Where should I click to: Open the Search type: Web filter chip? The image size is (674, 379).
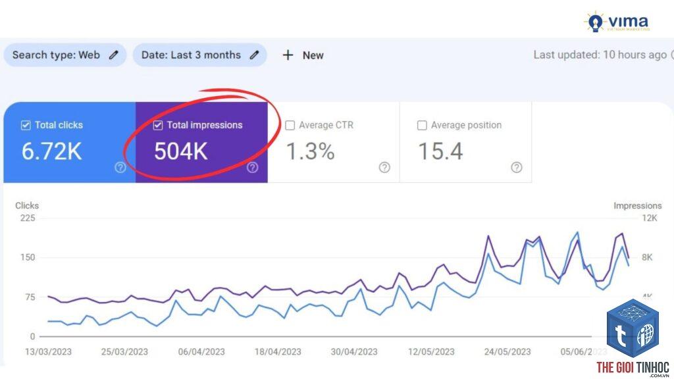(x=65, y=55)
